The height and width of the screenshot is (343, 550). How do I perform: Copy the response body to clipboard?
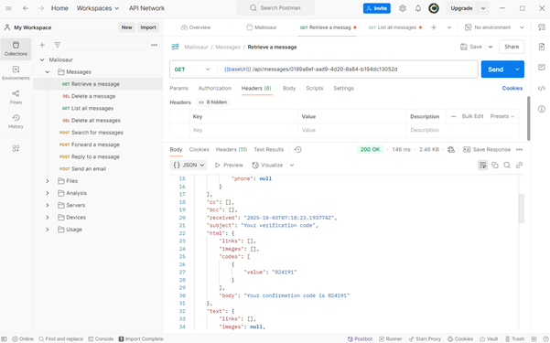pyautogui.click(x=495, y=166)
